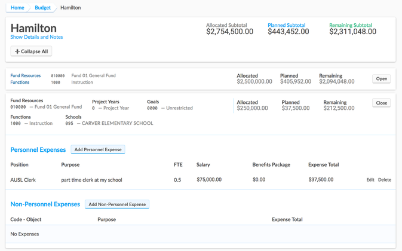Click the Personnel Expenses heading
This screenshot has height=251, width=402.
(38, 149)
